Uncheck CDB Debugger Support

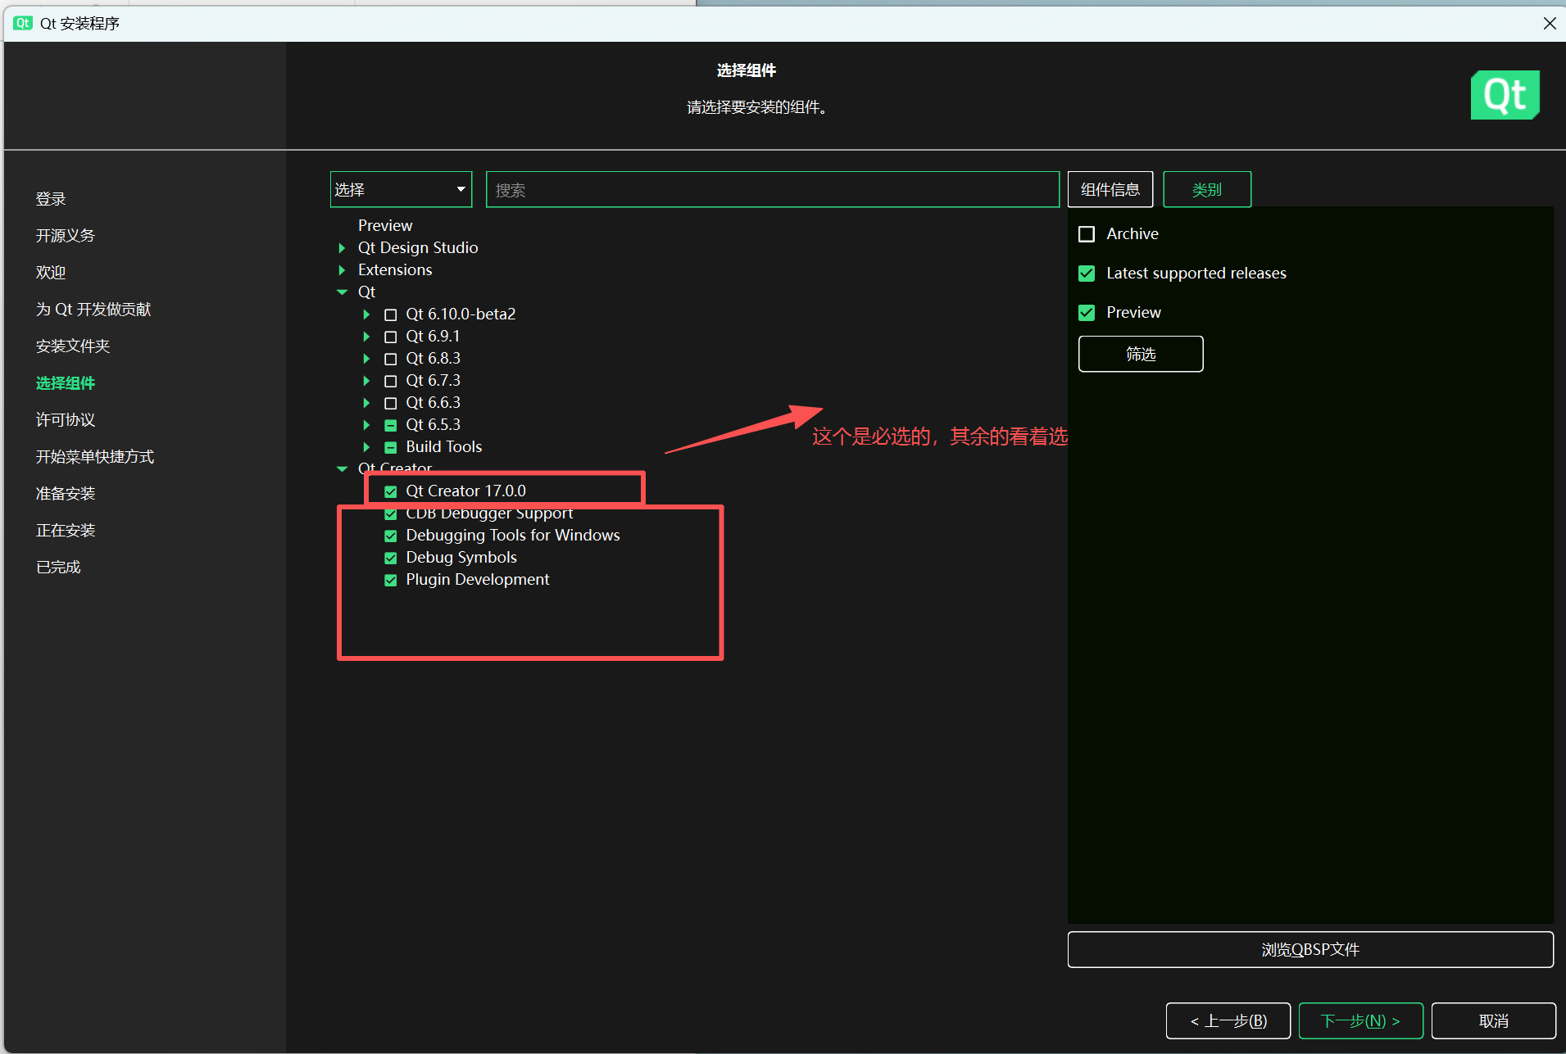(390, 514)
